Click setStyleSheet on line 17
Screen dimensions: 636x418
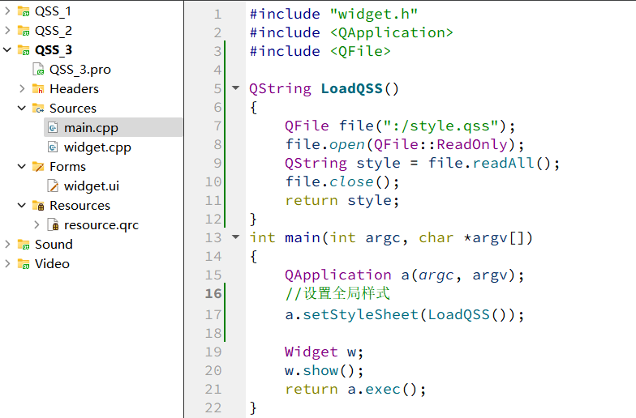tap(360, 314)
